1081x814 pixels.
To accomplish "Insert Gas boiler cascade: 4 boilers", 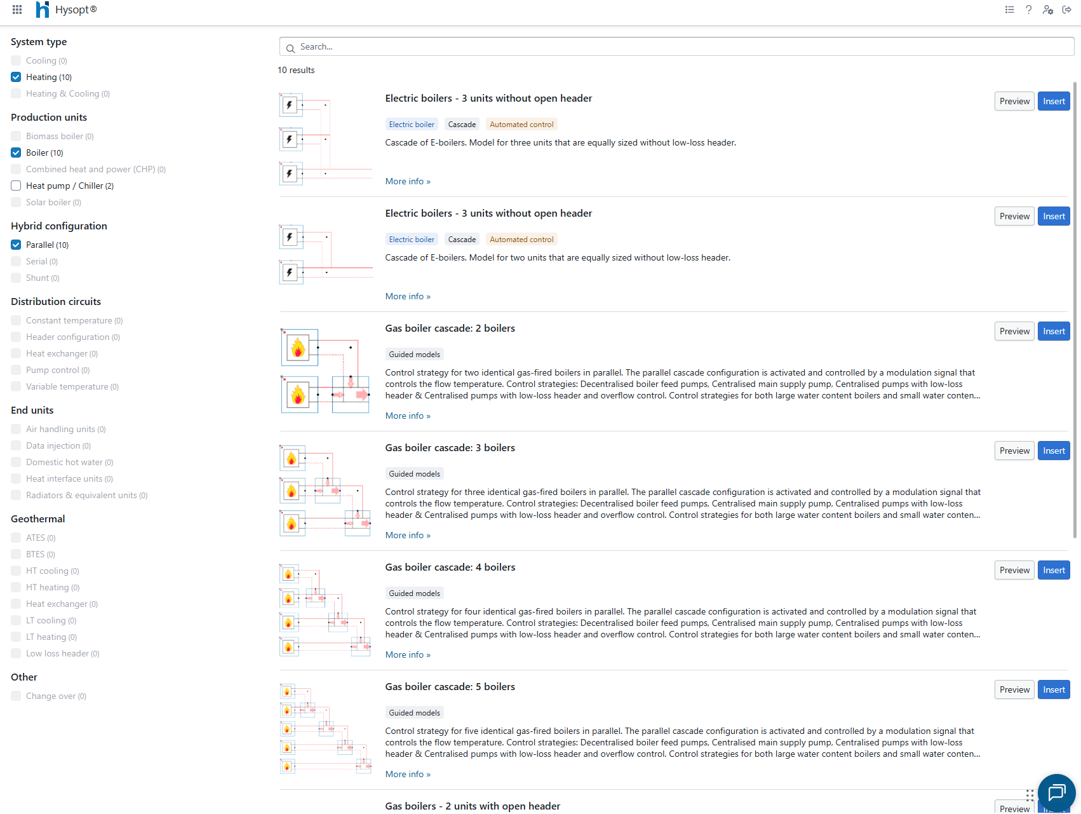I will pyautogui.click(x=1054, y=570).
